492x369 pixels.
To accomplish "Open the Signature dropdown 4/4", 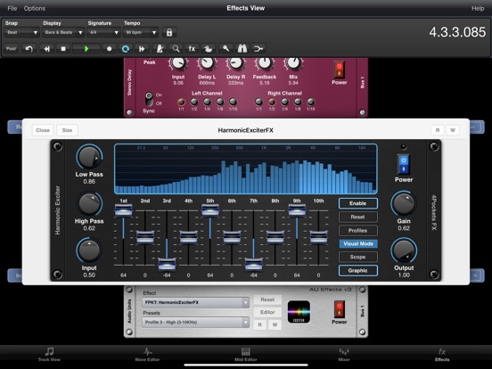I will 103,32.
